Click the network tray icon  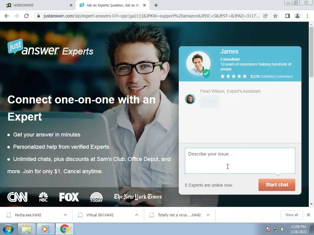[276, 229]
